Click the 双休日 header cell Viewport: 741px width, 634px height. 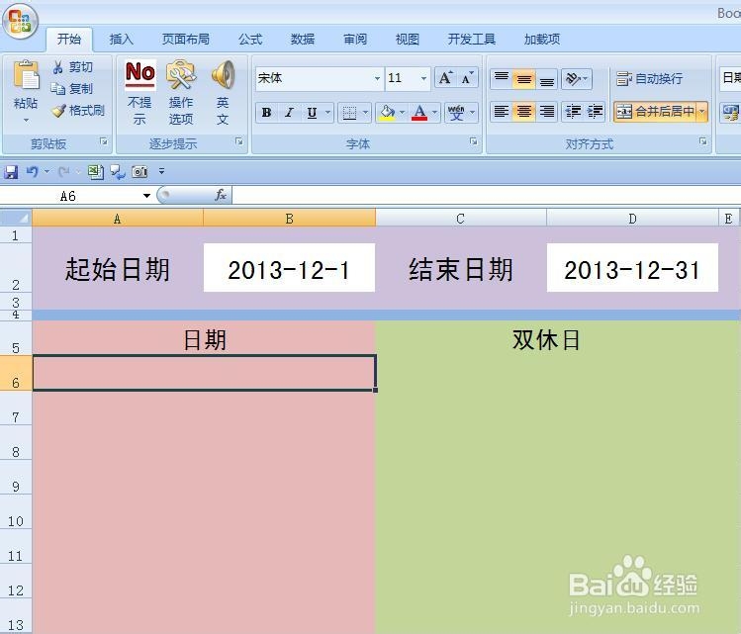[546, 339]
